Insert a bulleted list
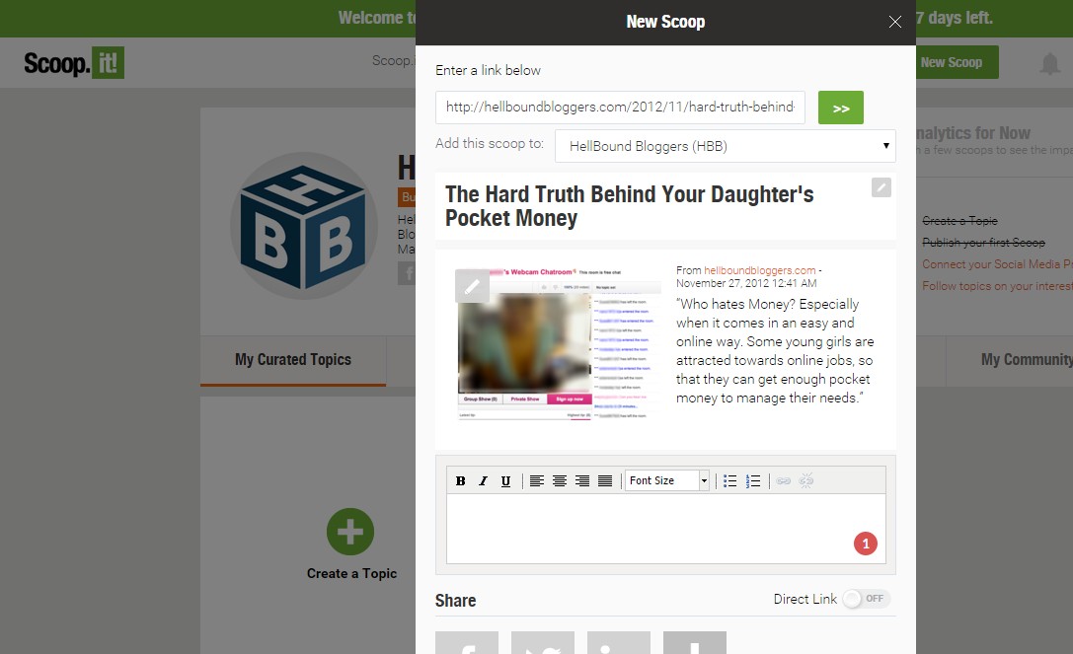 730,481
